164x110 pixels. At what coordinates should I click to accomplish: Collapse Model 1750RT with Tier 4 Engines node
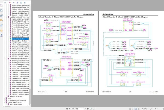pos(7,17)
